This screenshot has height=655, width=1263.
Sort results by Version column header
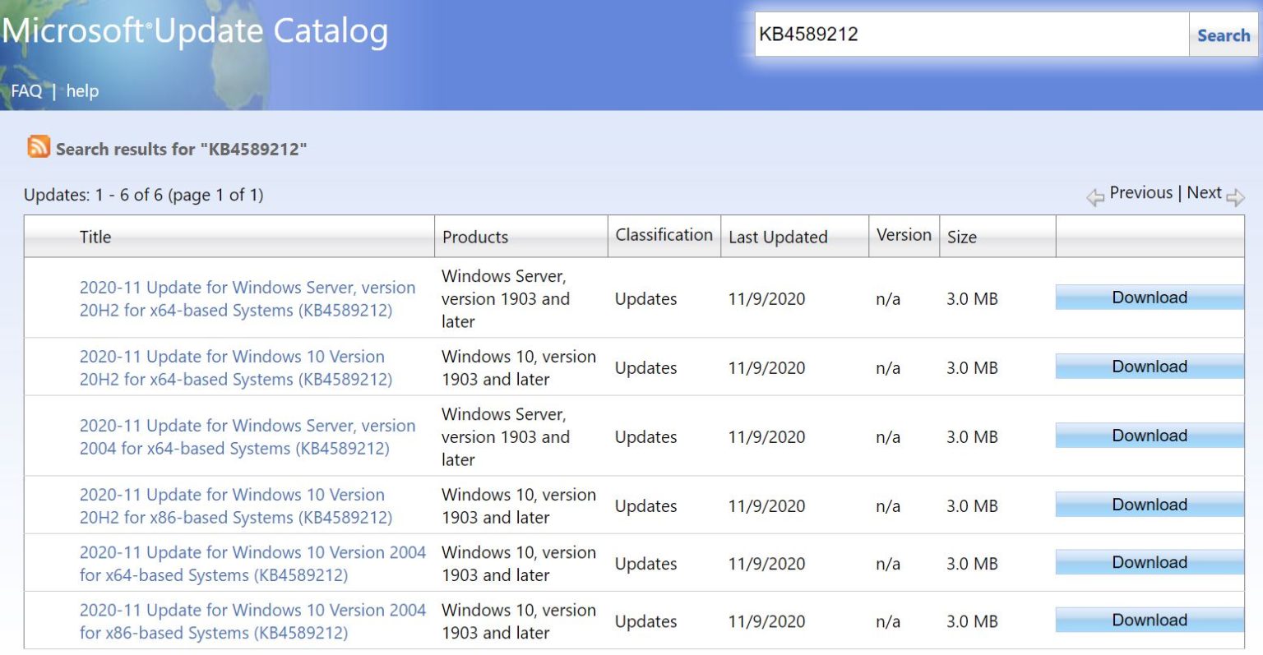pos(904,235)
